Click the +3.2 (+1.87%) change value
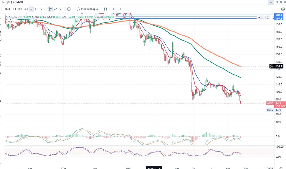 84,17
